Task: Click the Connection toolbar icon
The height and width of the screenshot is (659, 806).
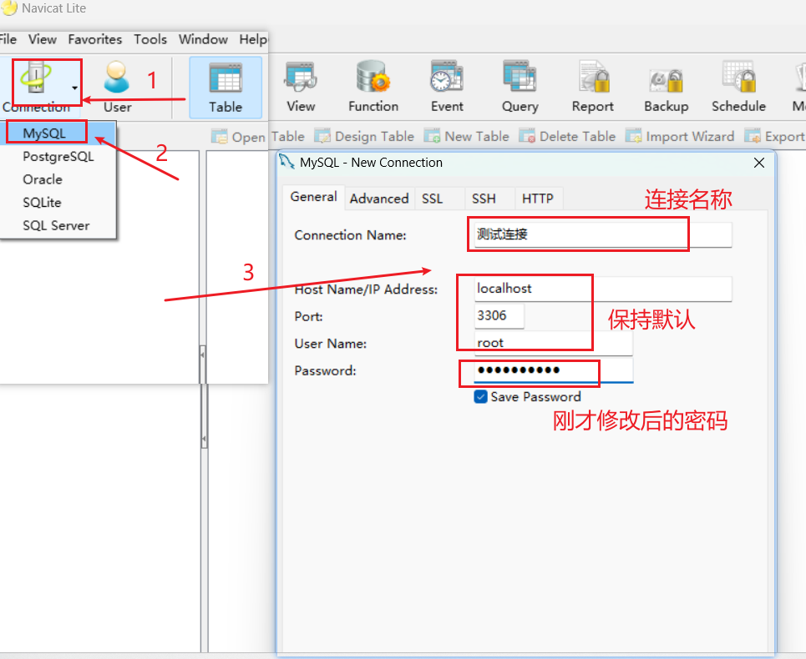Action: coord(35,78)
